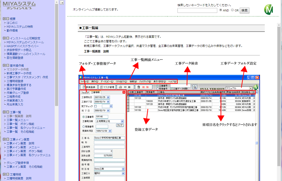Click the magnifier search icon in MIYA toolbar
The height and width of the screenshot is (181, 282).
click(194, 87)
